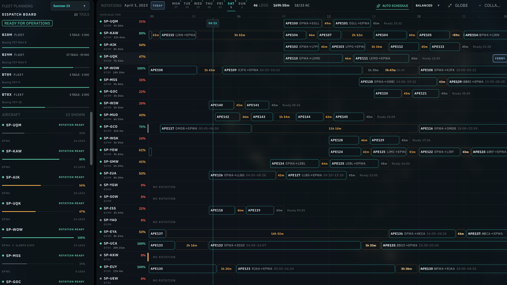The width and height of the screenshot is (507, 285).
Task: Click the aircraft list scrollbar
Action: tap(91, 139)
